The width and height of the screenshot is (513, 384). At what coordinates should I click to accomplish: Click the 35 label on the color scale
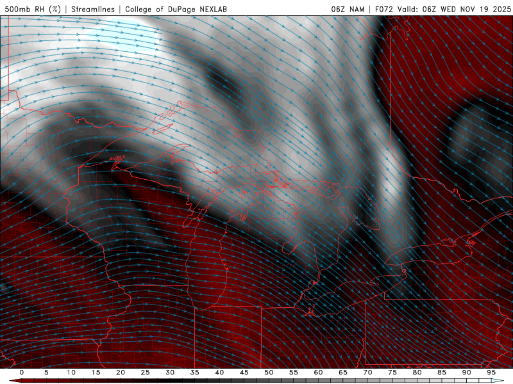(195, 372)
